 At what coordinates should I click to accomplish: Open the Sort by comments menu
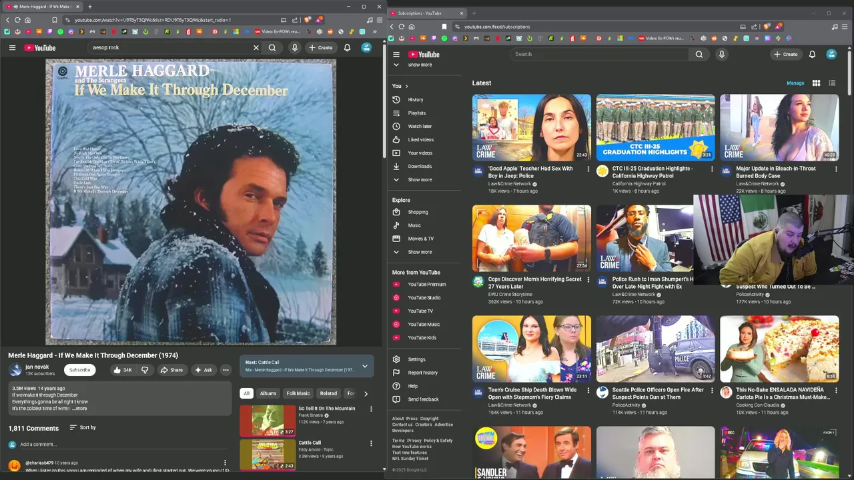[x=83, y=427]
